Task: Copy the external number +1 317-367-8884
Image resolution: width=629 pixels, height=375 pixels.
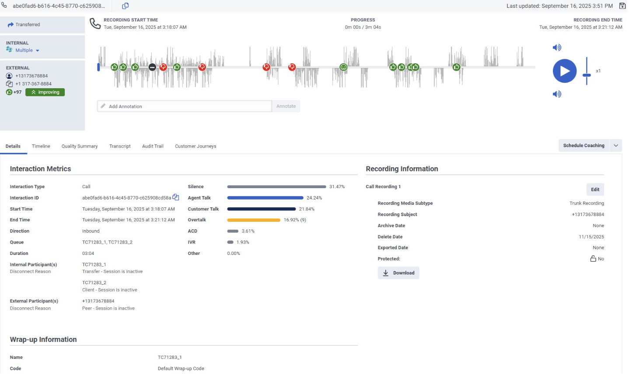Action: click(9, 84)
